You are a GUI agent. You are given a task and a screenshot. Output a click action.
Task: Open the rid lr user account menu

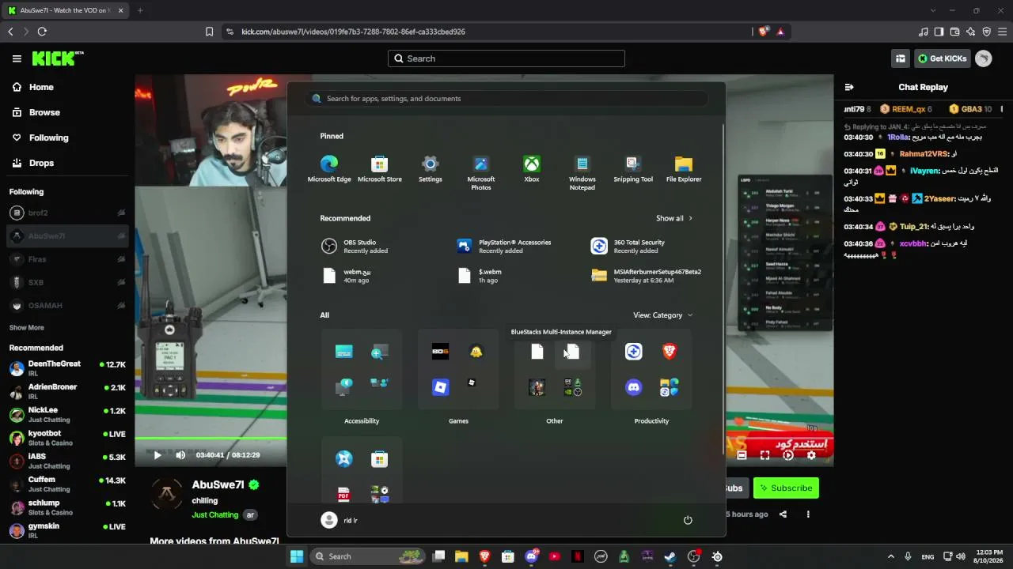340,520
